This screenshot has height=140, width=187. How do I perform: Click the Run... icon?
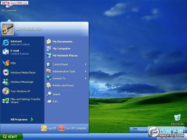49,101
